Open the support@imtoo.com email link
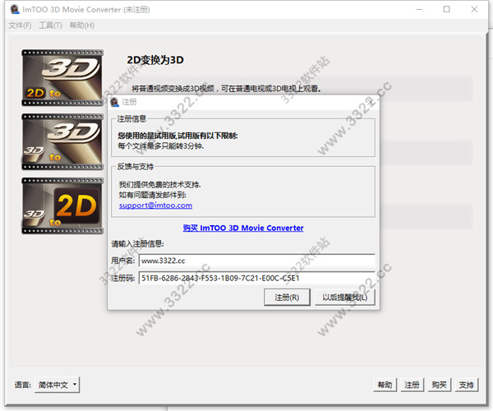Image resolution: width=493 pixels, height=411 pixels. click(155, 205)
